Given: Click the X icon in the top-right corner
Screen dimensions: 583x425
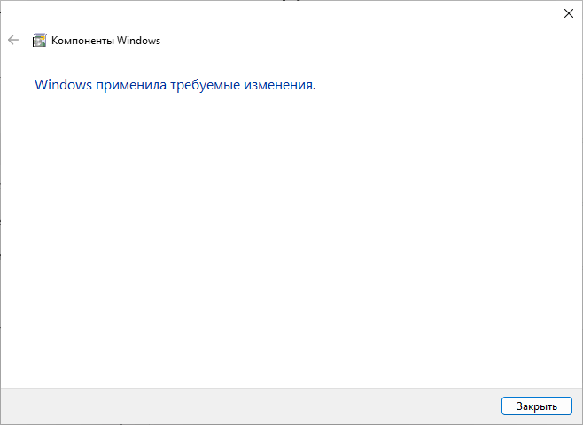Looking at the screenshot, I should [x=568, y=12].
